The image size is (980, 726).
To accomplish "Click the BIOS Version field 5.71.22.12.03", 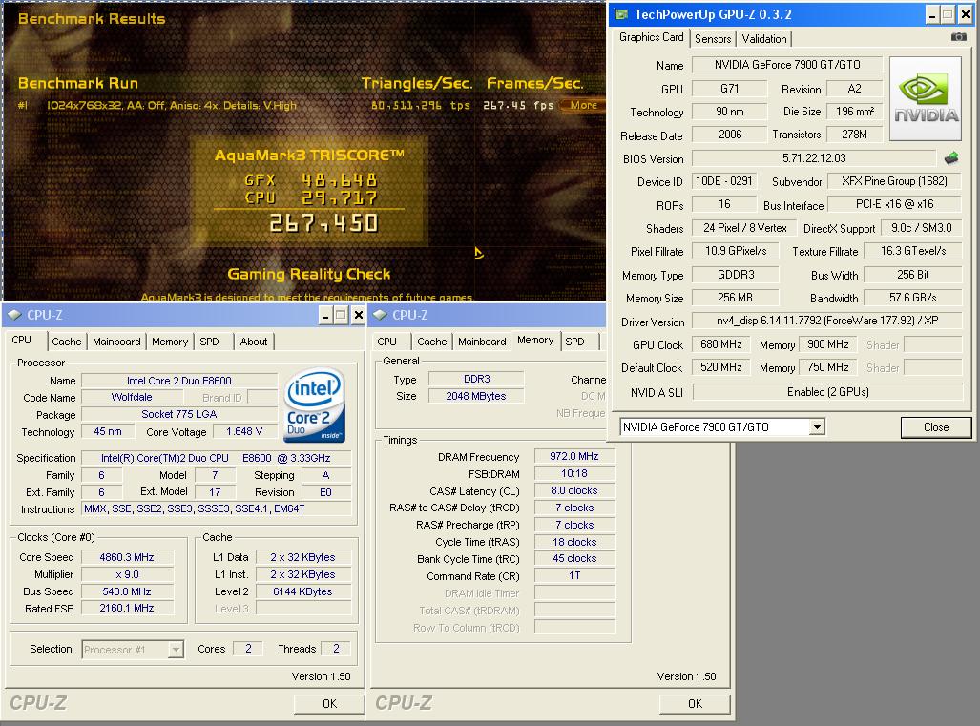I will pyautogui.click(x=814, y=158).
